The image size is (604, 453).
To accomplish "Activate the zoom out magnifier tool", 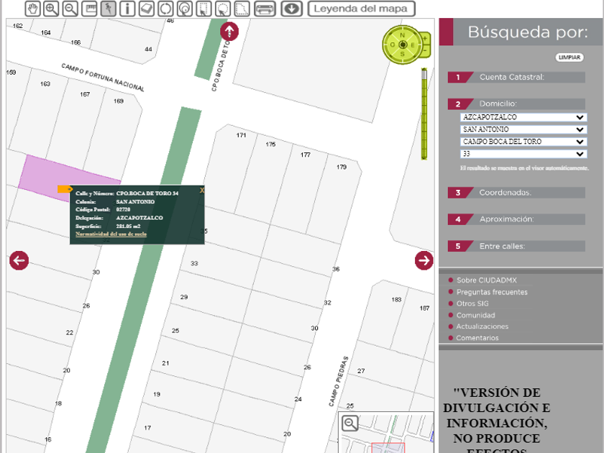I will (70, 9).
